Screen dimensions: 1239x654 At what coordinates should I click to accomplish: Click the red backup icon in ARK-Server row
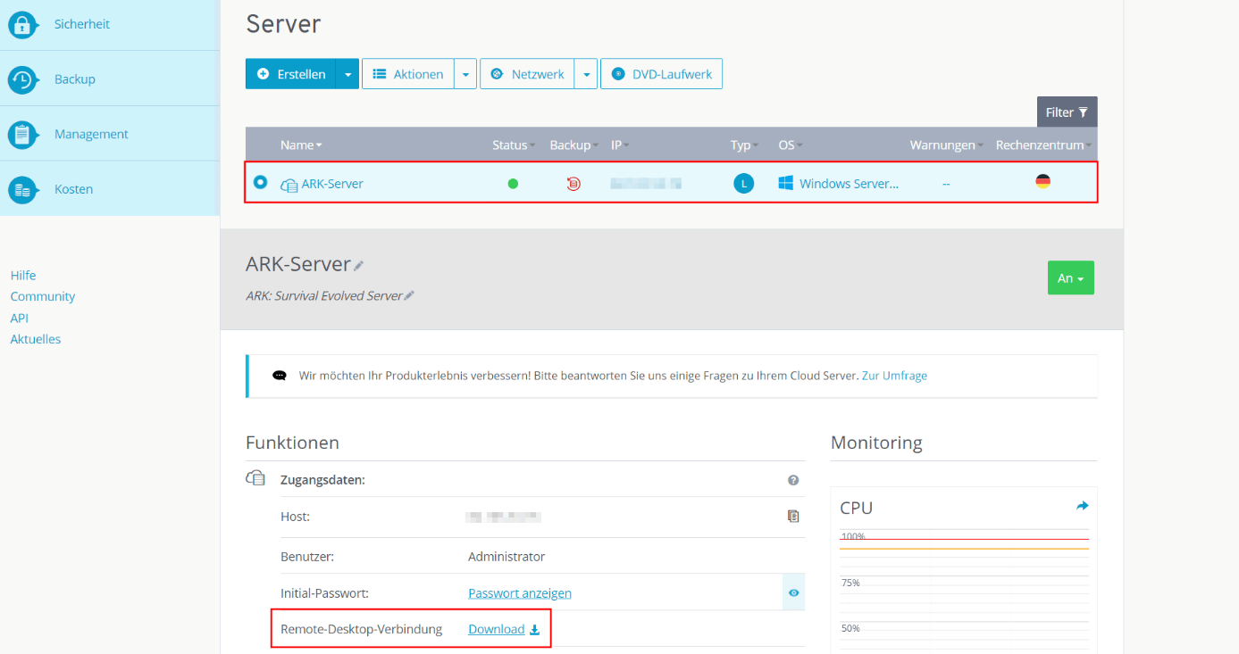click(x=573, y=184)
